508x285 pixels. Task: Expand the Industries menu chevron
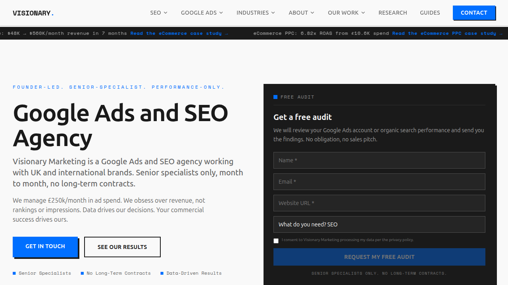(x=273, y=13)
